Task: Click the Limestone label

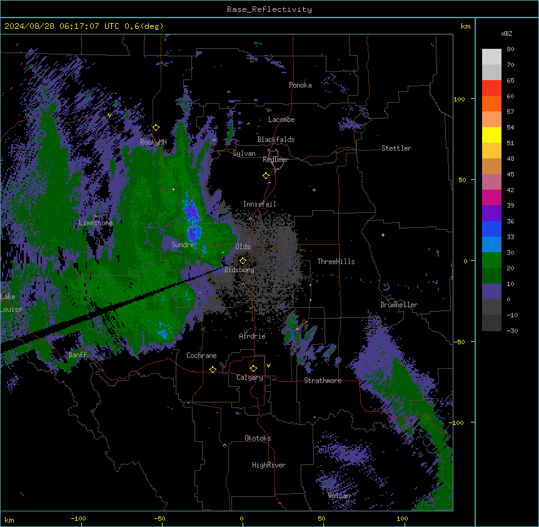Action: pyautogui.click(x=96, y=223)
